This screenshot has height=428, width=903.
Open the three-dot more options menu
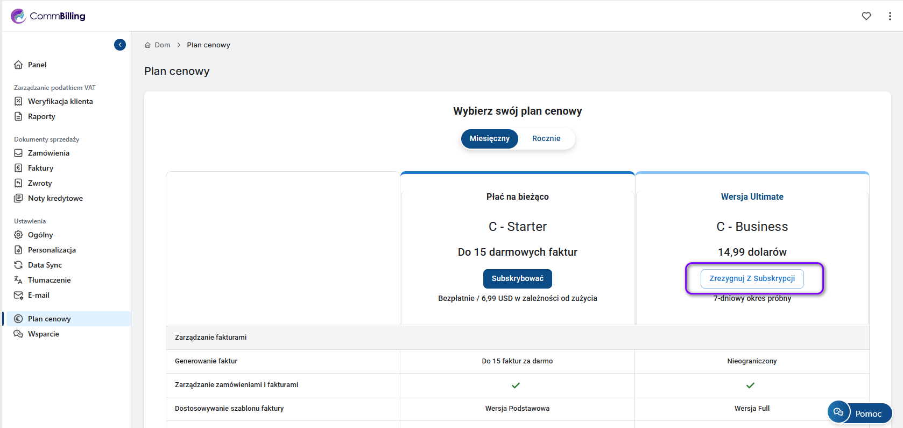[x=890, y=16]
